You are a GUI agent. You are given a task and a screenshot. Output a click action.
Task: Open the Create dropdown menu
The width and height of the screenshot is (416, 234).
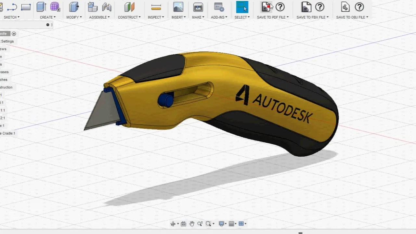pyautogui.click(x=48, y=17)
